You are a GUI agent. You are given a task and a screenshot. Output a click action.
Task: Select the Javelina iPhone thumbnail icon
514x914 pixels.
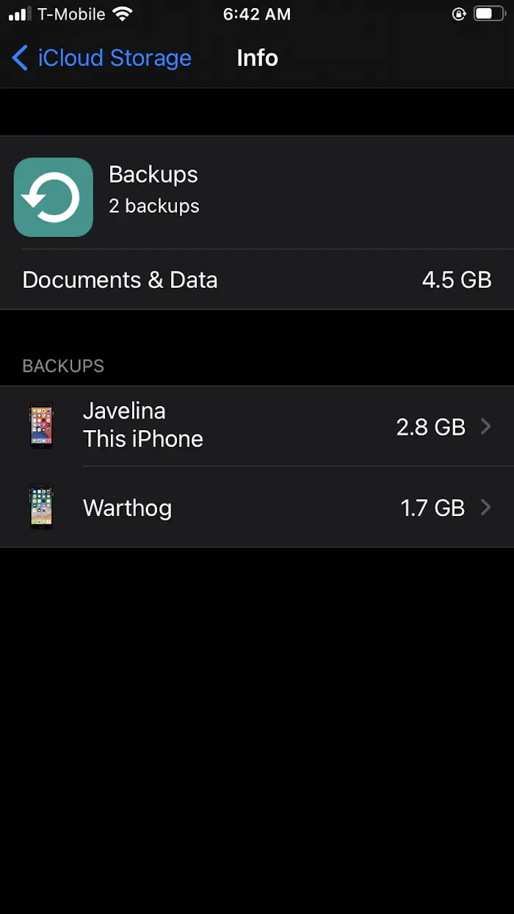pos(40,426)
